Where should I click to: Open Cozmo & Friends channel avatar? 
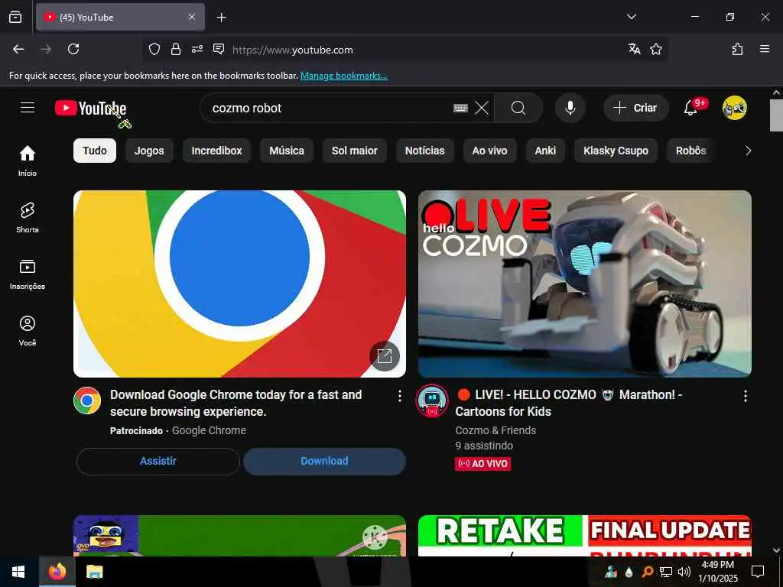(432, 401)
